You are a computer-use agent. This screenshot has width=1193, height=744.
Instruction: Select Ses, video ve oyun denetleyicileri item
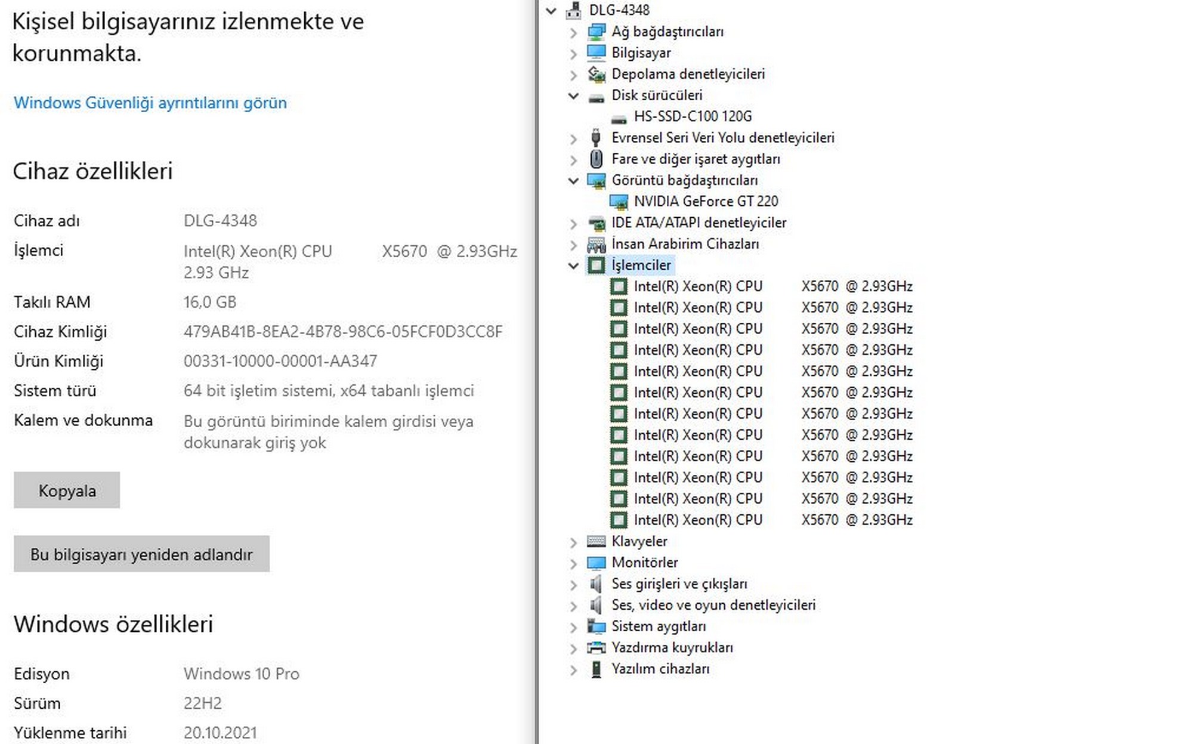point(713,605)
